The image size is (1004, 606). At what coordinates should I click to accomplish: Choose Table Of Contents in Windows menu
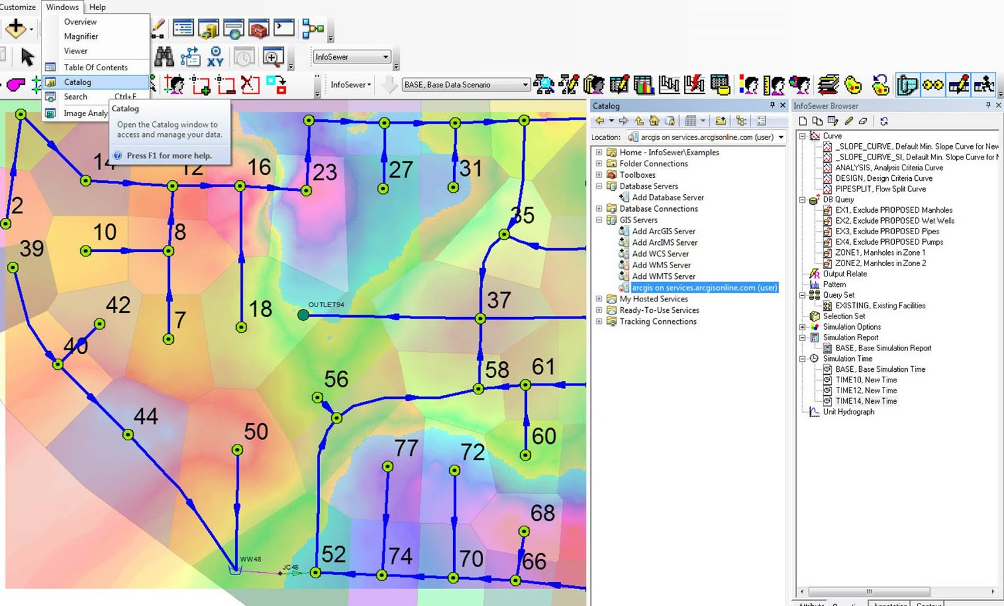(96, 67)
